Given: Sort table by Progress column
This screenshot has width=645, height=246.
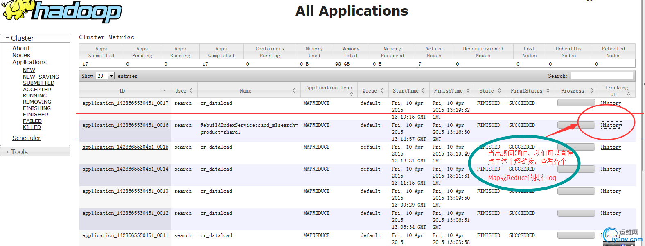Looking at the screenshot, I should [x=577, y=91].
